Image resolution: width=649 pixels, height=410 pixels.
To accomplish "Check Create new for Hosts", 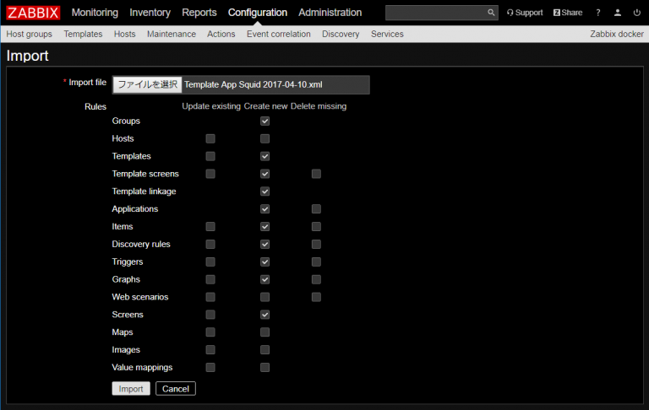I will tap(265, 138).
